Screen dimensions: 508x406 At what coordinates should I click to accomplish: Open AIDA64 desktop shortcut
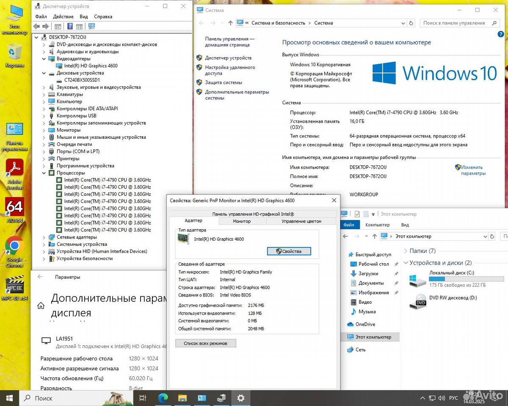coord(15,209)
